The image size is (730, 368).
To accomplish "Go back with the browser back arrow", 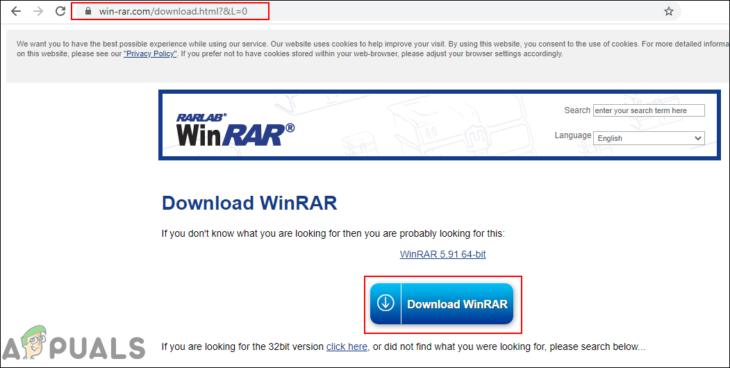I will 16,11.
